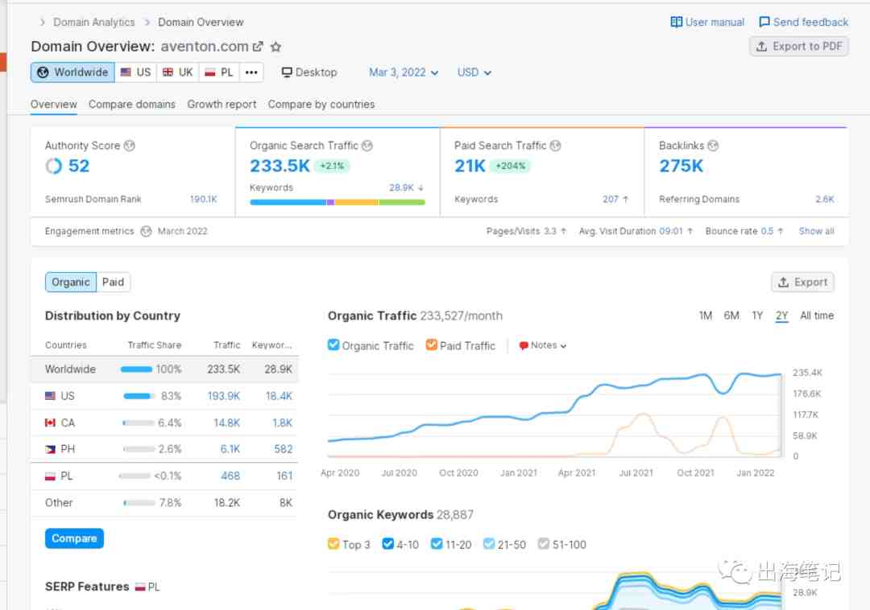Click Paid Search Traffic info icon
This screenshot has height=610, width=870.
(x=555, y=146)
